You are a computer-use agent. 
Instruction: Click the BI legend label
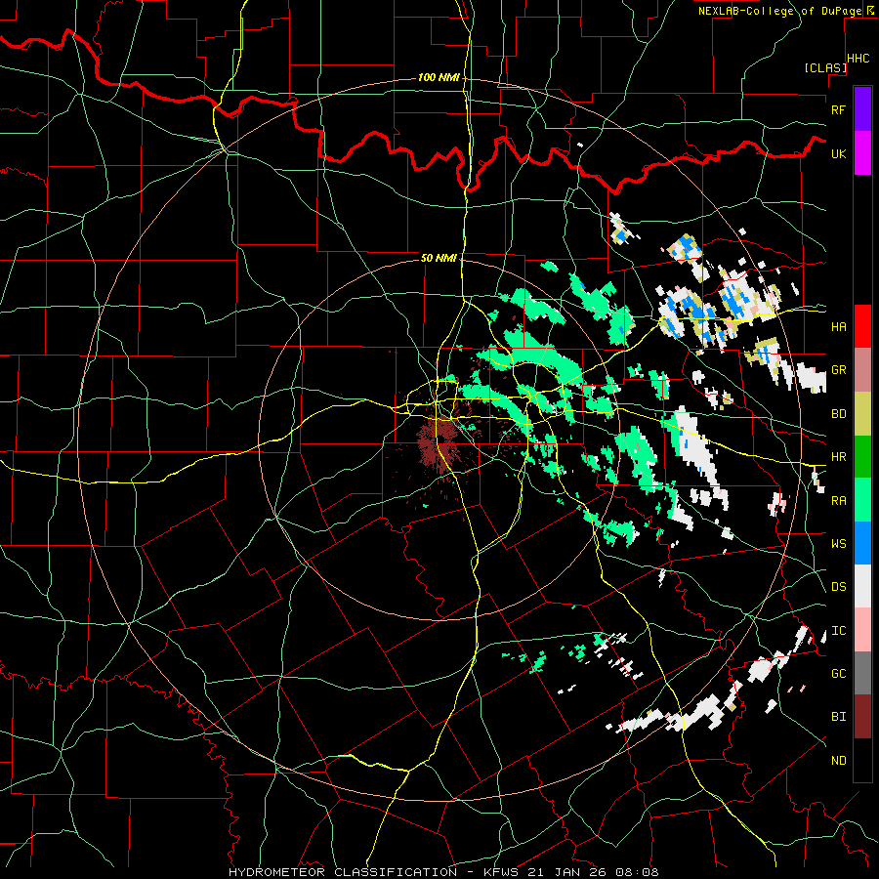tap(838, 717)
